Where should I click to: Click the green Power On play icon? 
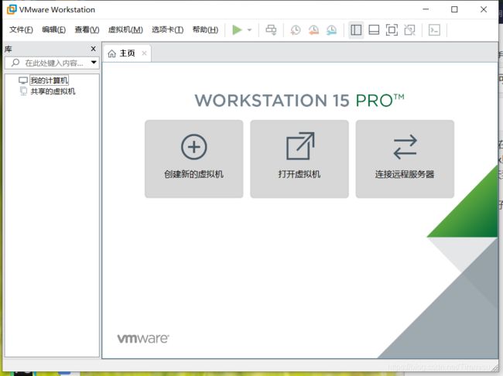237,30
